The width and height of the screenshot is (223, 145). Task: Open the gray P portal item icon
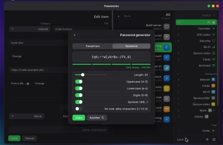click(x=167, y=37)
